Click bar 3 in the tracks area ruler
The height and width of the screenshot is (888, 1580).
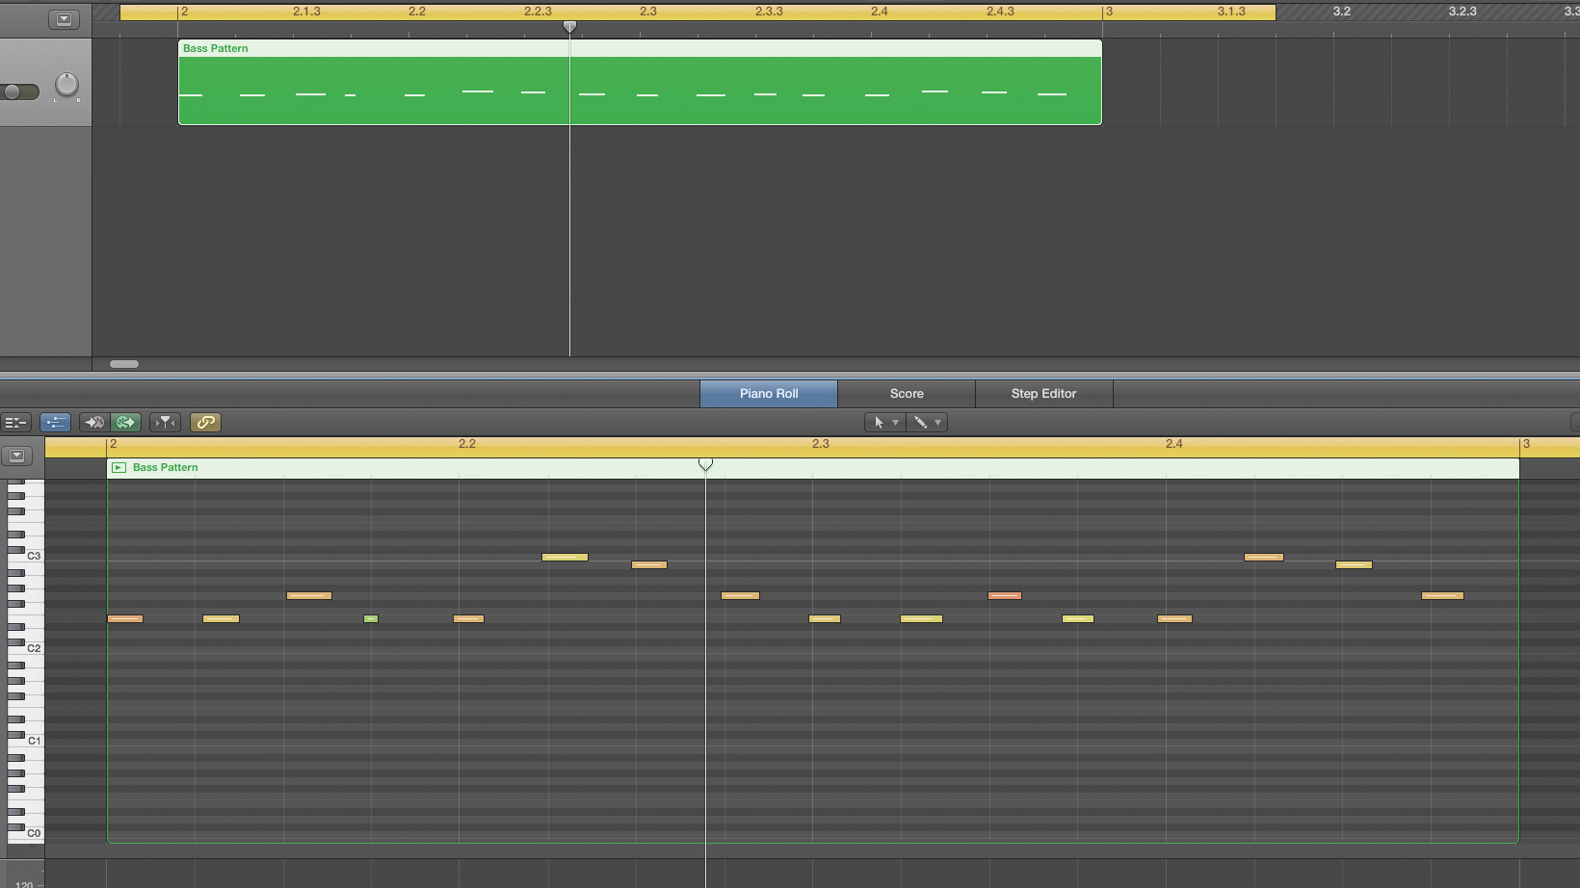pyautogui.click(x=1109, y=12)
